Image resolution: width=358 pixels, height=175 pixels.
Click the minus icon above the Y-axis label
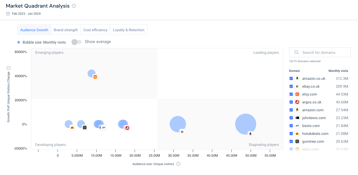(x=8, y=68)
